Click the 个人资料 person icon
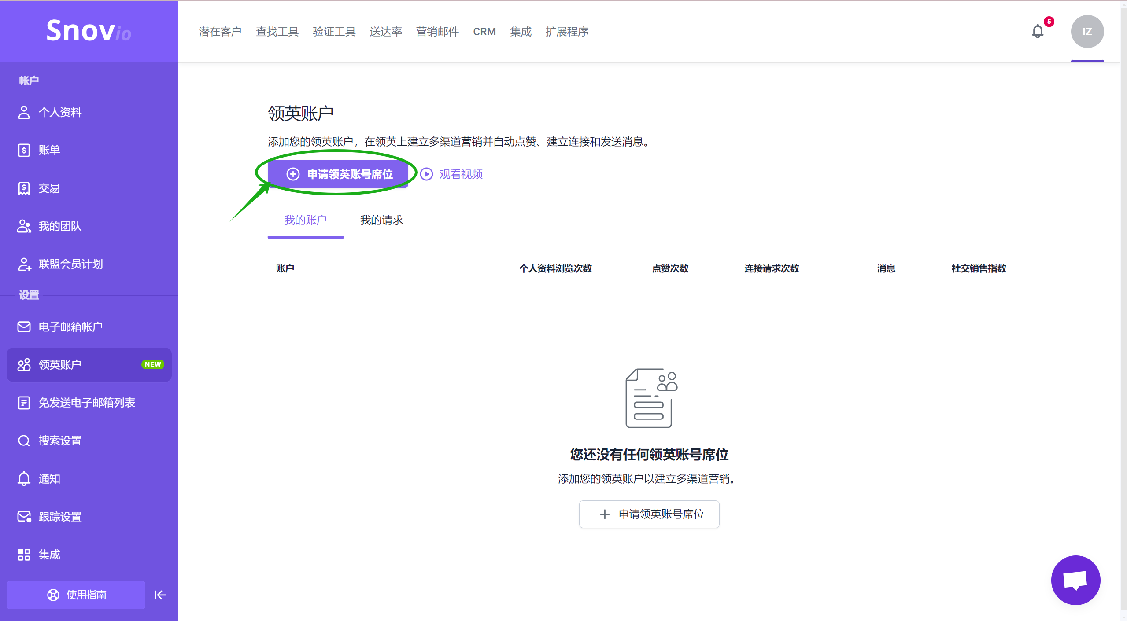The height and width of the screenshot is (621, 1127). coord(24,112)
